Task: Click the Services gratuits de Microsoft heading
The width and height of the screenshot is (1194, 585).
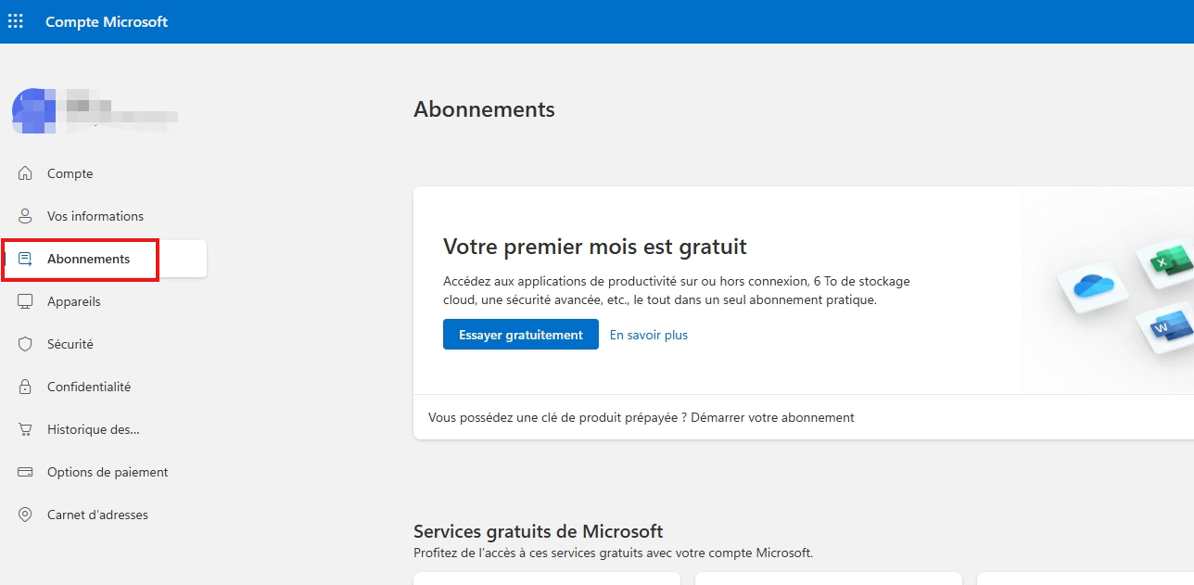Action: [x=539, y=531]
